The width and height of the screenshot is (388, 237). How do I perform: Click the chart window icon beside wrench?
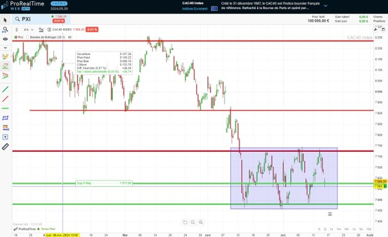pyautogui.click(x=383, y=29)
